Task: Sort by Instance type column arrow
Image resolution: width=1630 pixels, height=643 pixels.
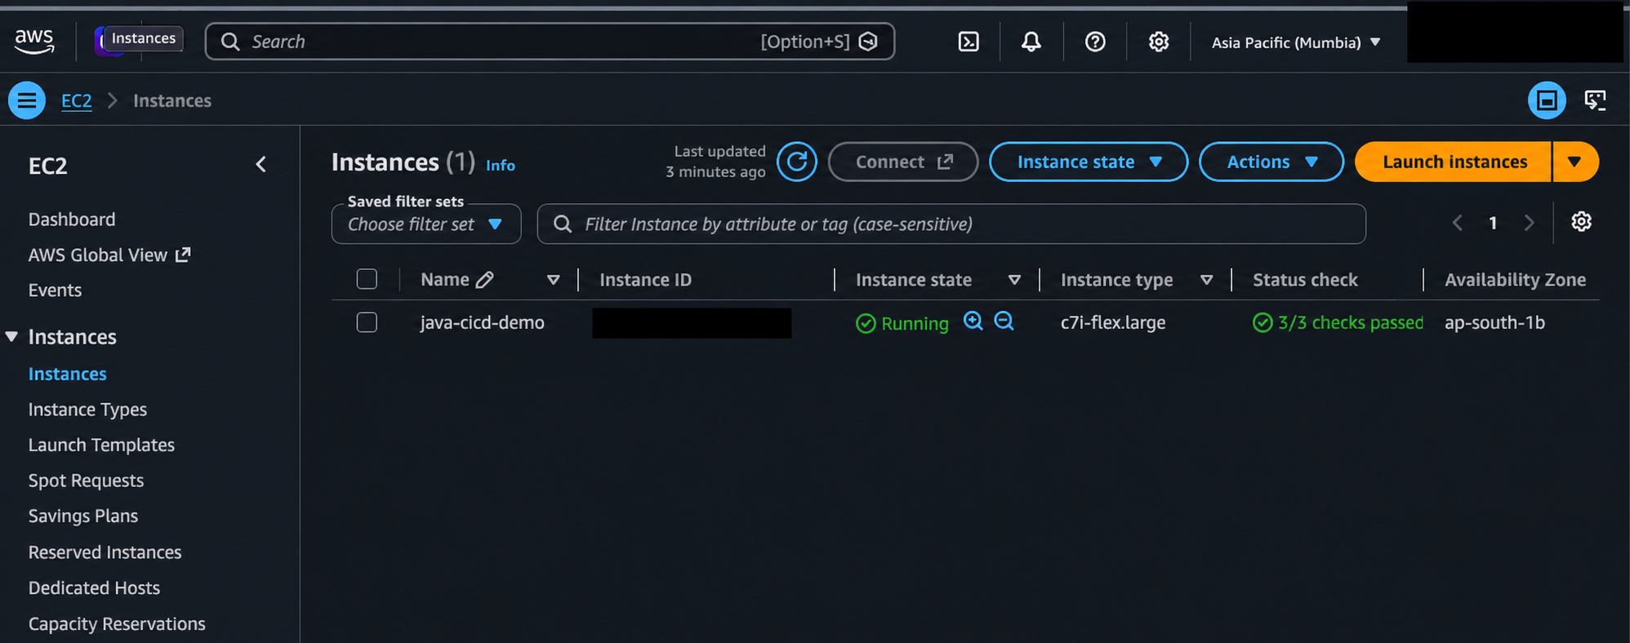Action: point(1206,280)
